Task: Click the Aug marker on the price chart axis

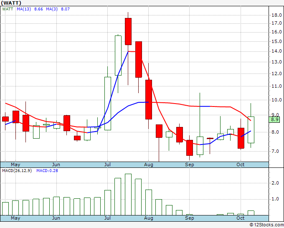Action: pos(149,165)
